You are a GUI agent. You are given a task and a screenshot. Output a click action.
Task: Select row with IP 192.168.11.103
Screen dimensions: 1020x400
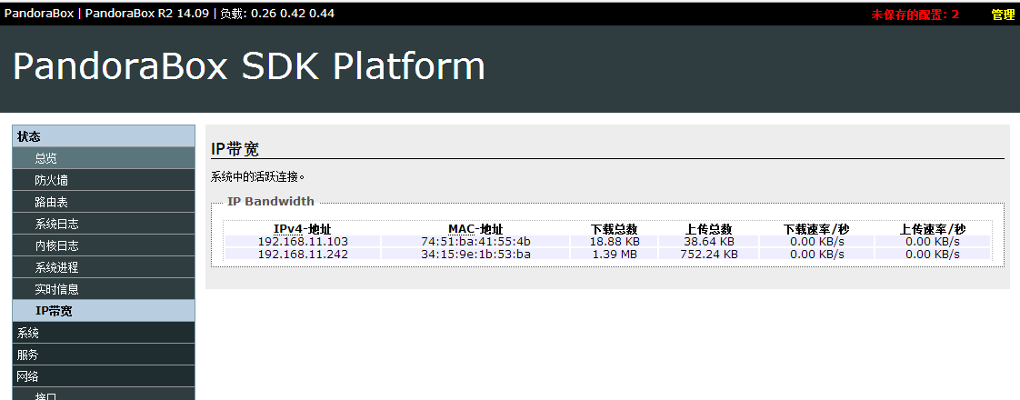point(607,241)
